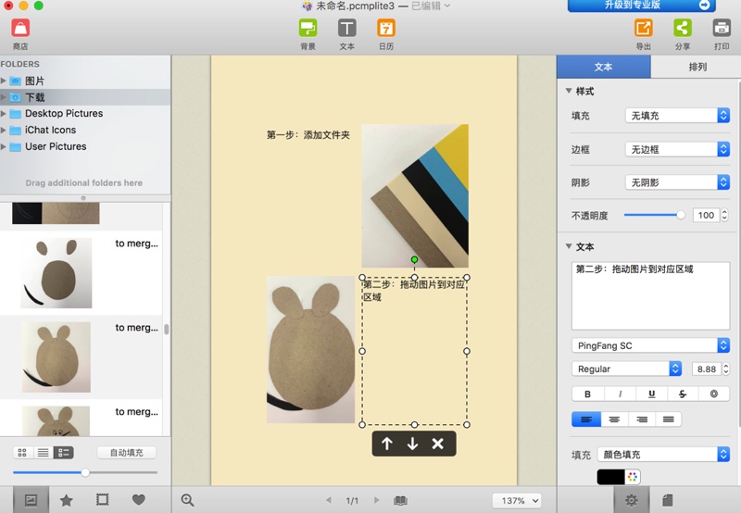
Task: Switch to the 文本 inspector tab
Action: tap(604, 67)
